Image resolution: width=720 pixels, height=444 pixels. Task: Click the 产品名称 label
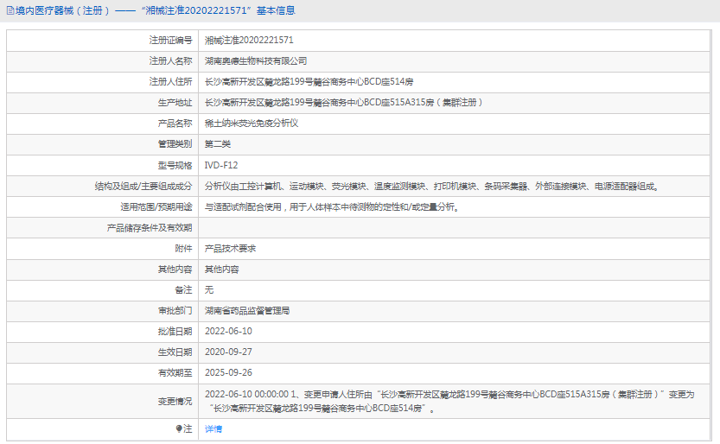point(175,124)
